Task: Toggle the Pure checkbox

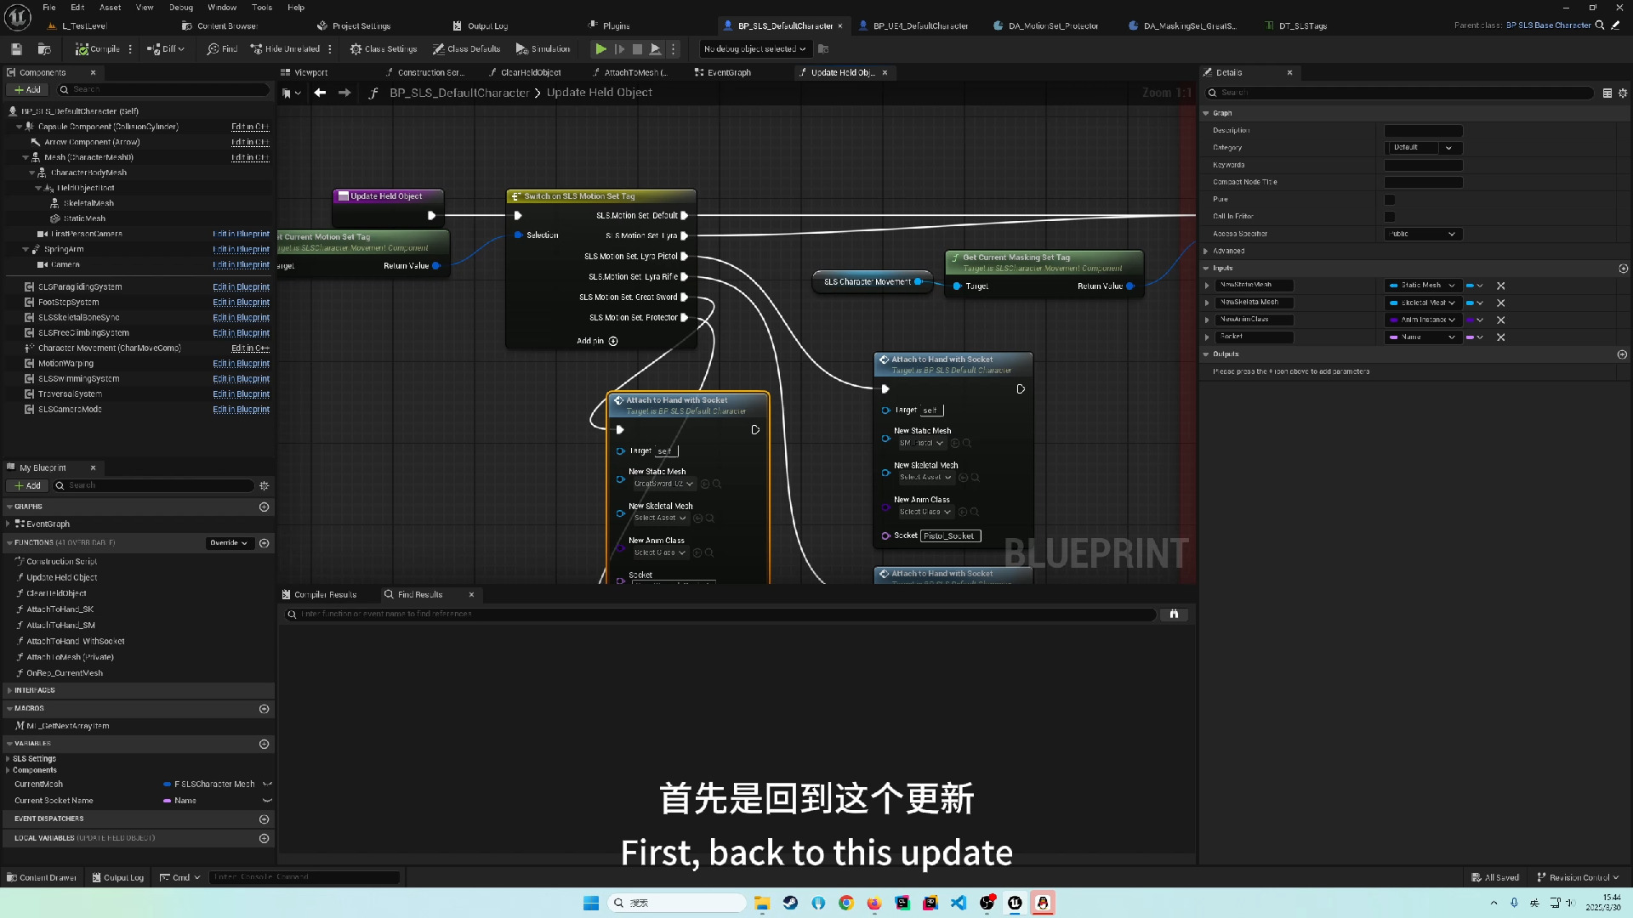Action: pos(1390,200)
